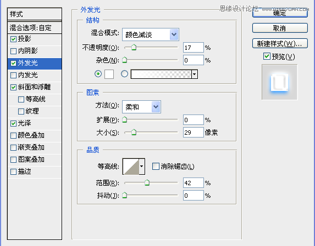Click the contour curve thumbnail
The width and height of the screenshot is (315, 246).
131,167
